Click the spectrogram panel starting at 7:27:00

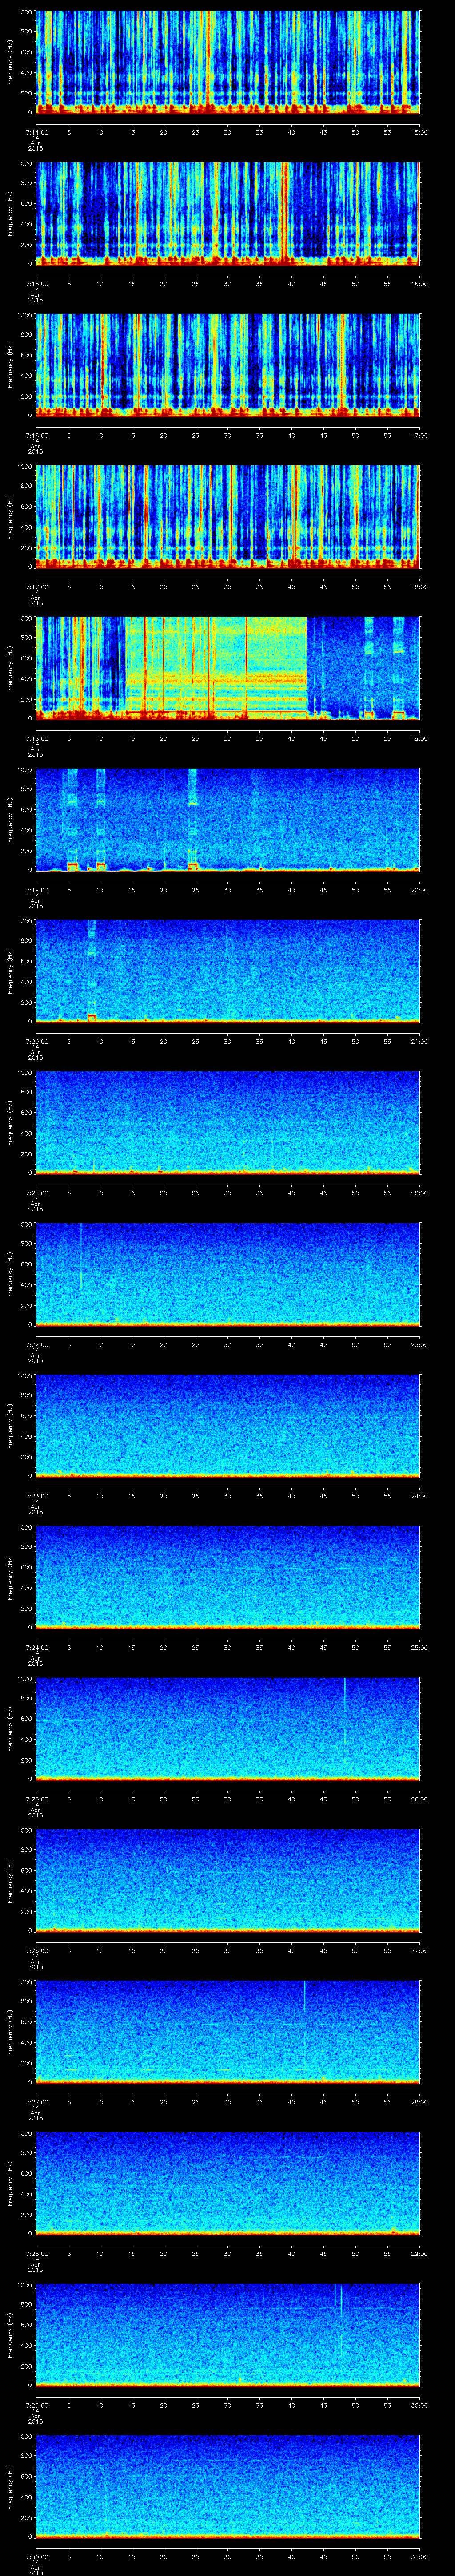228,2032
